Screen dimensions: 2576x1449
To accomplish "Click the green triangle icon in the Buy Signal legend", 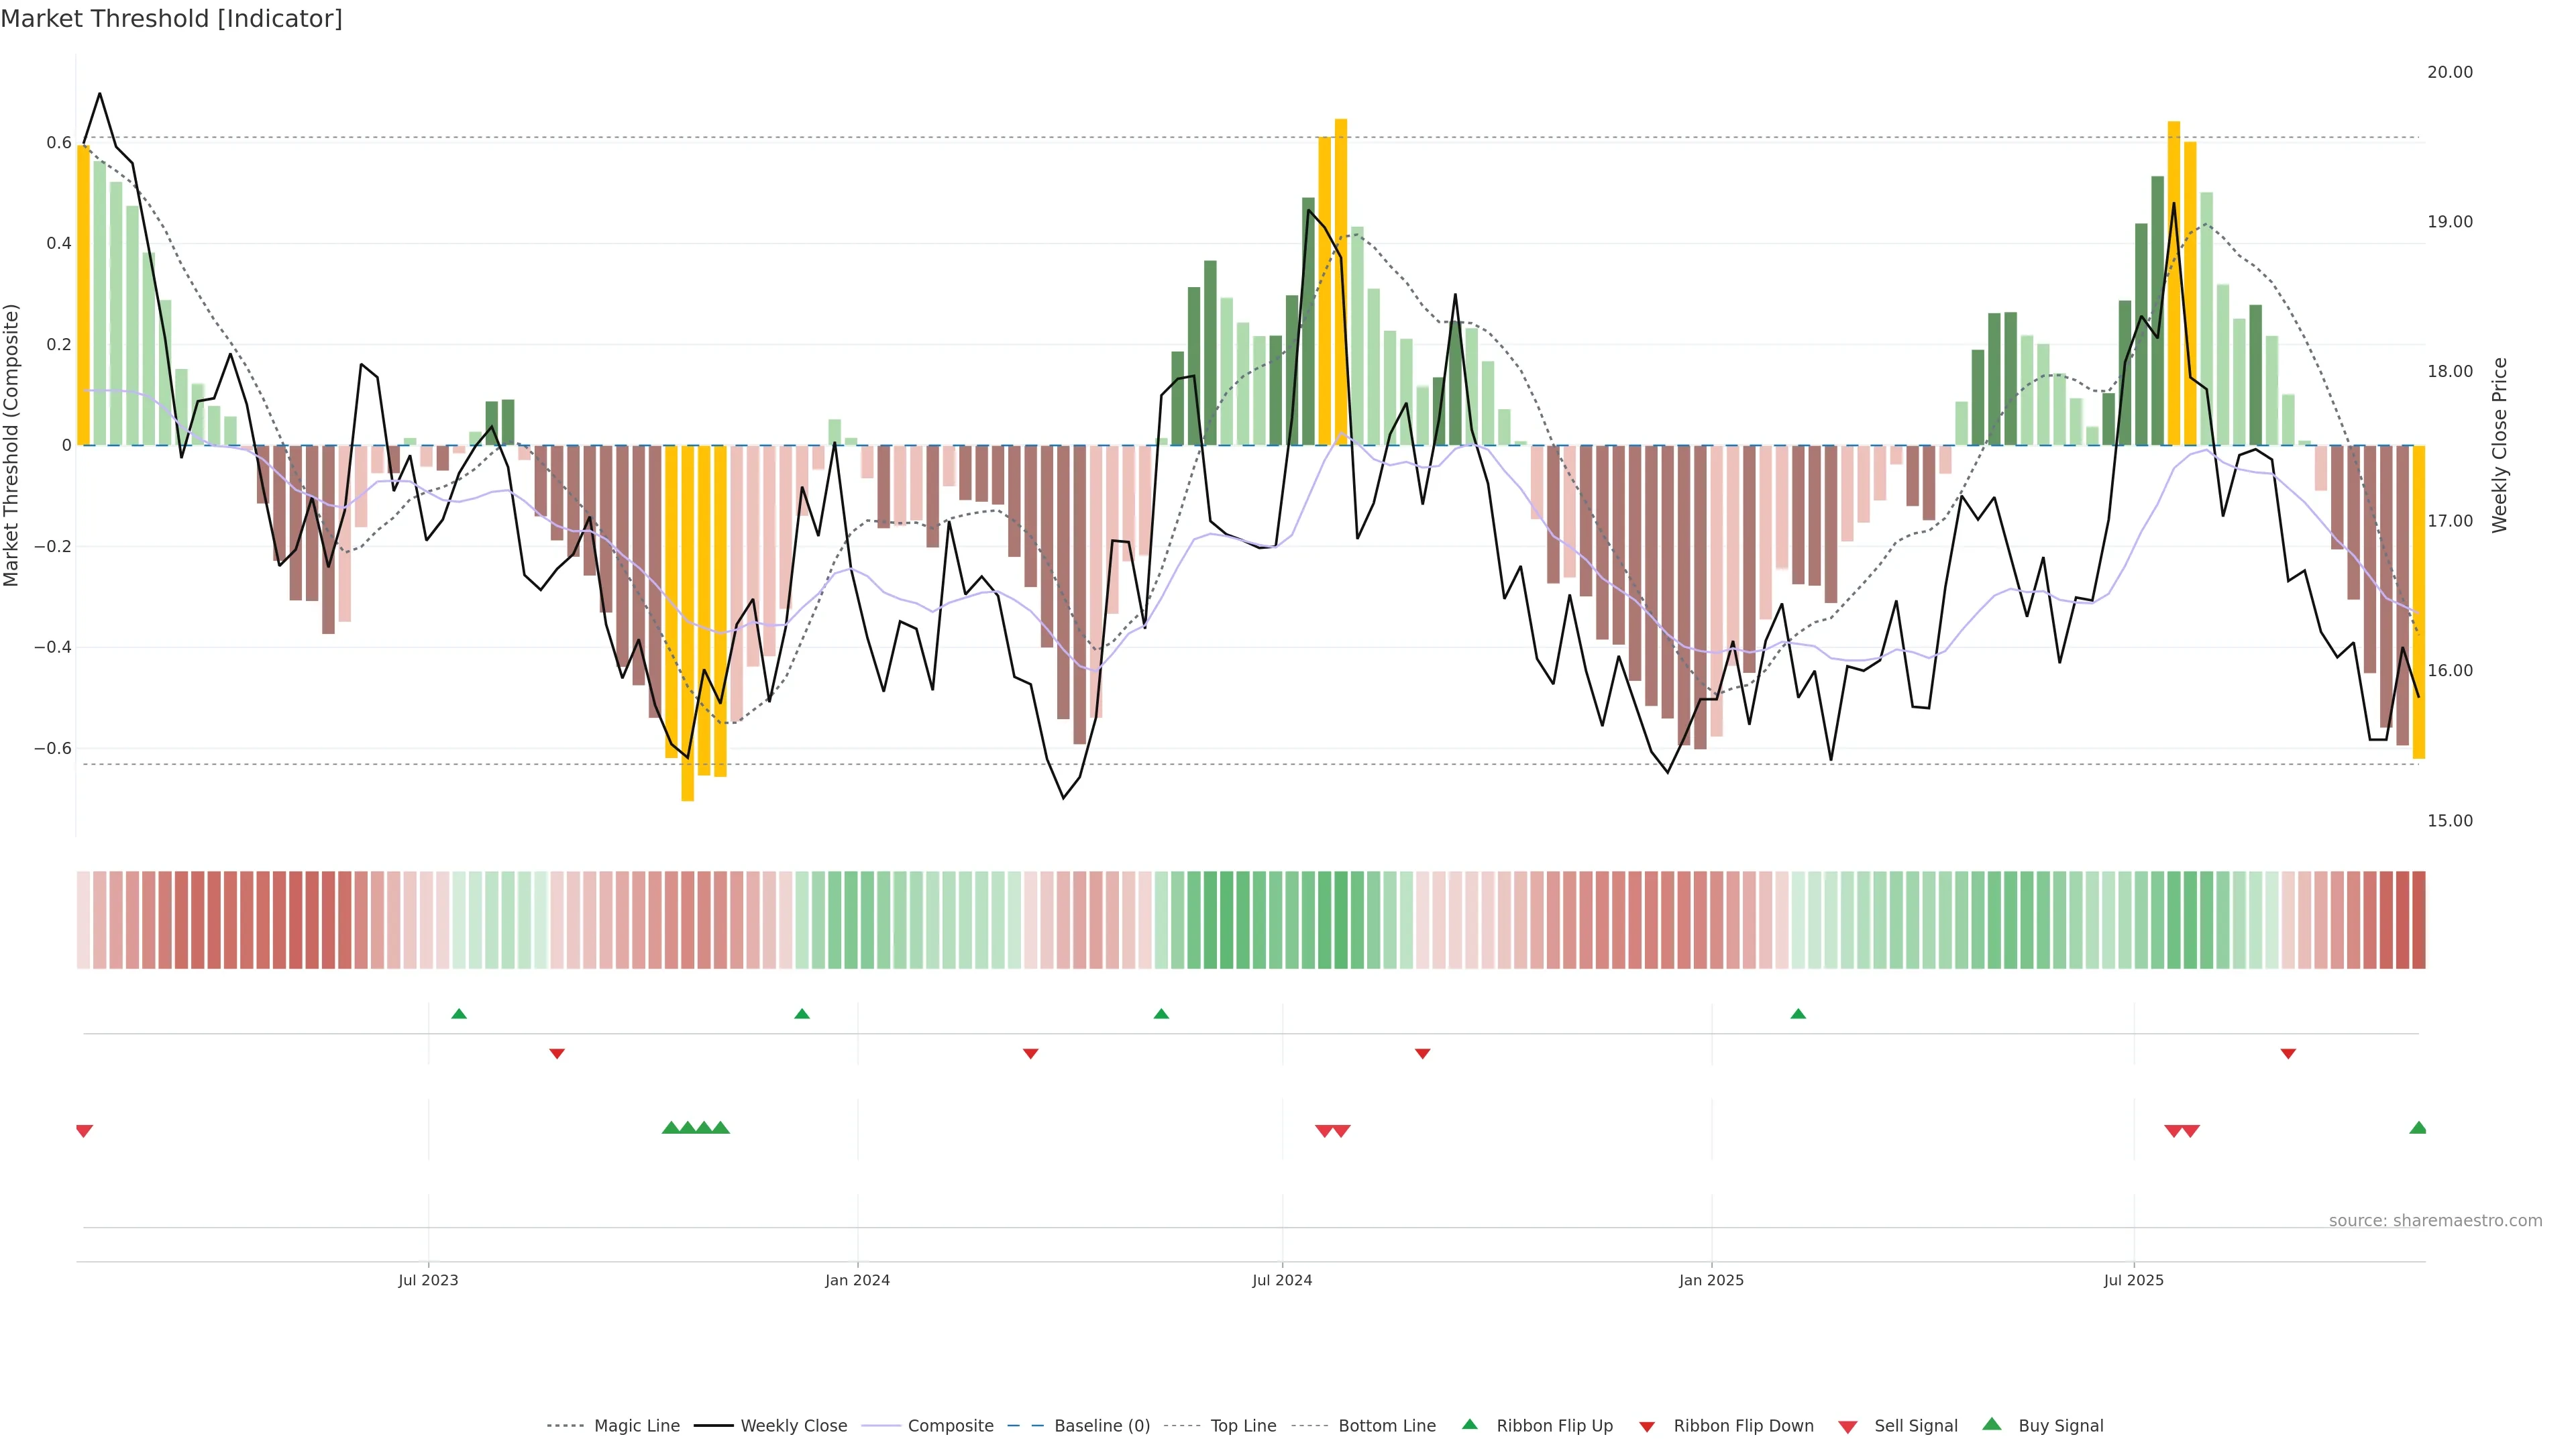I will point(1992,1425).
